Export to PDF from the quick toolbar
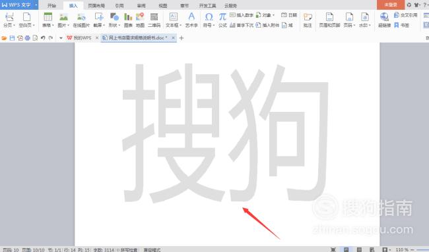 [20, 38]
